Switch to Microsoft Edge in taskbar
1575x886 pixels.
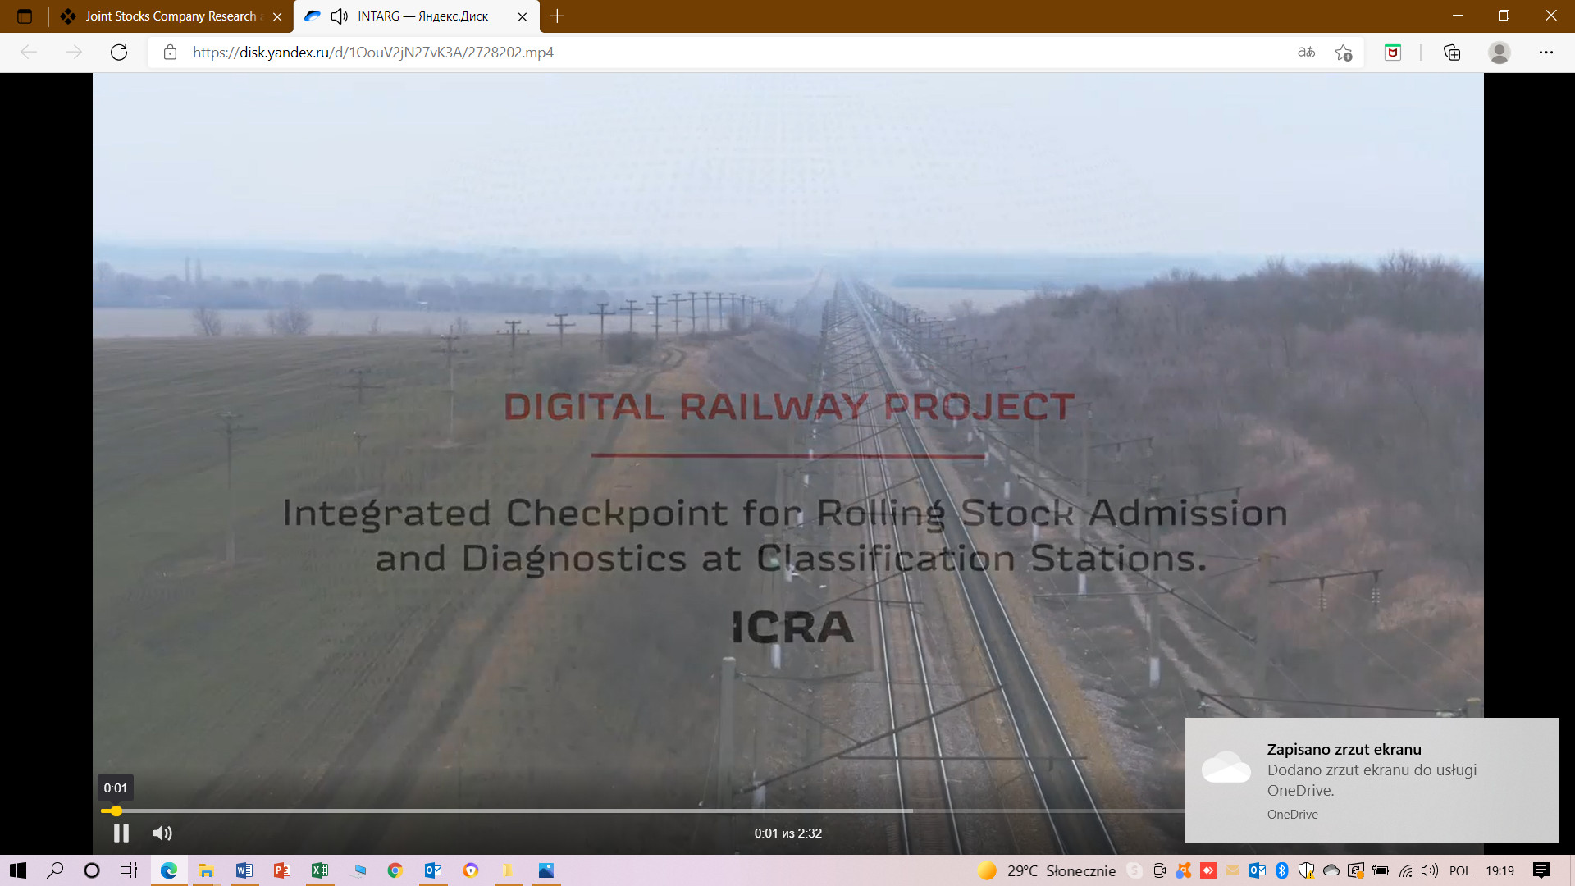tap(169, 870)
